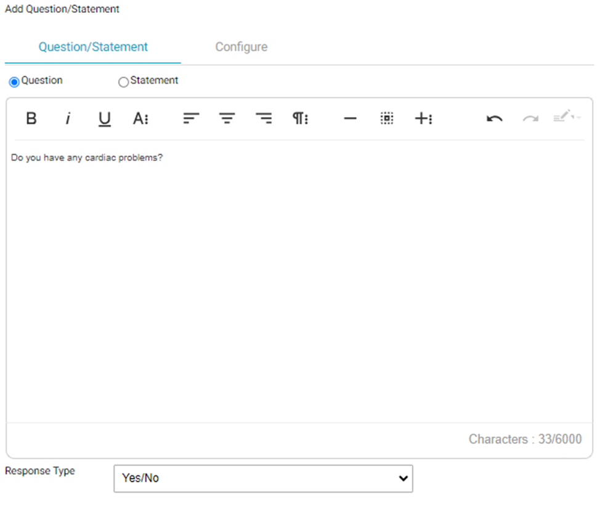Align text to the left
This screenshot has width=600, height=508.
tap(191, 119)
